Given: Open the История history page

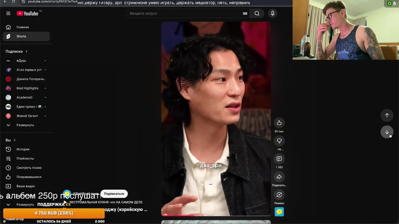Looking at the screenshot, I should pyautogui.click(x=26, y=149).
